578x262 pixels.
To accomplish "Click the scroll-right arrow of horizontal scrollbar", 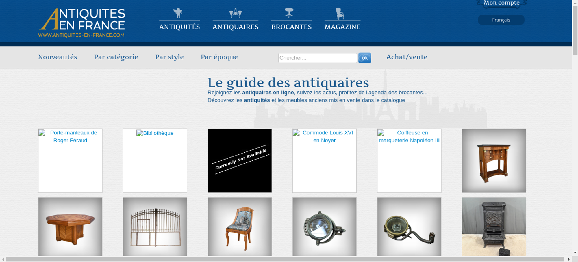I will pos(569,259).
